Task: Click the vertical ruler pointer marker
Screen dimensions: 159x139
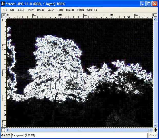Action: click(5, 114)
